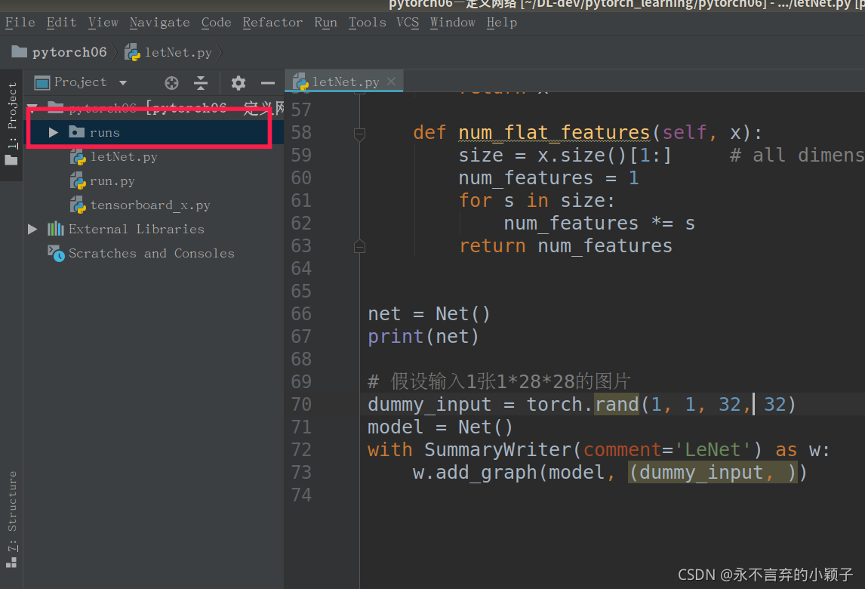Open the Run menu
The image size is (865, 589).
(325, 23)
